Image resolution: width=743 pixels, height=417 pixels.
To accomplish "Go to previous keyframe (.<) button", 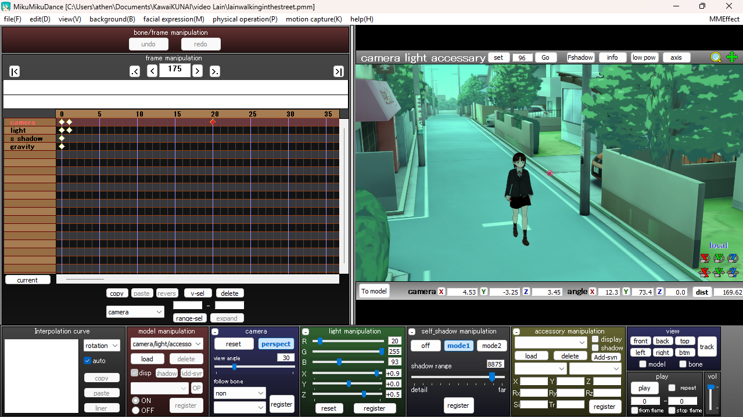I will pyautogui.click(x=135, y=71).
